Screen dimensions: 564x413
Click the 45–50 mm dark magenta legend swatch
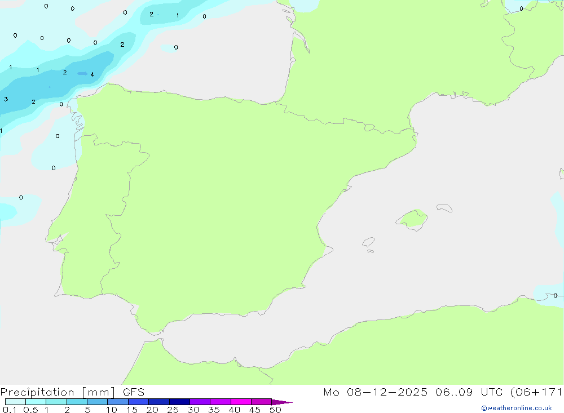tap(262, 402)
